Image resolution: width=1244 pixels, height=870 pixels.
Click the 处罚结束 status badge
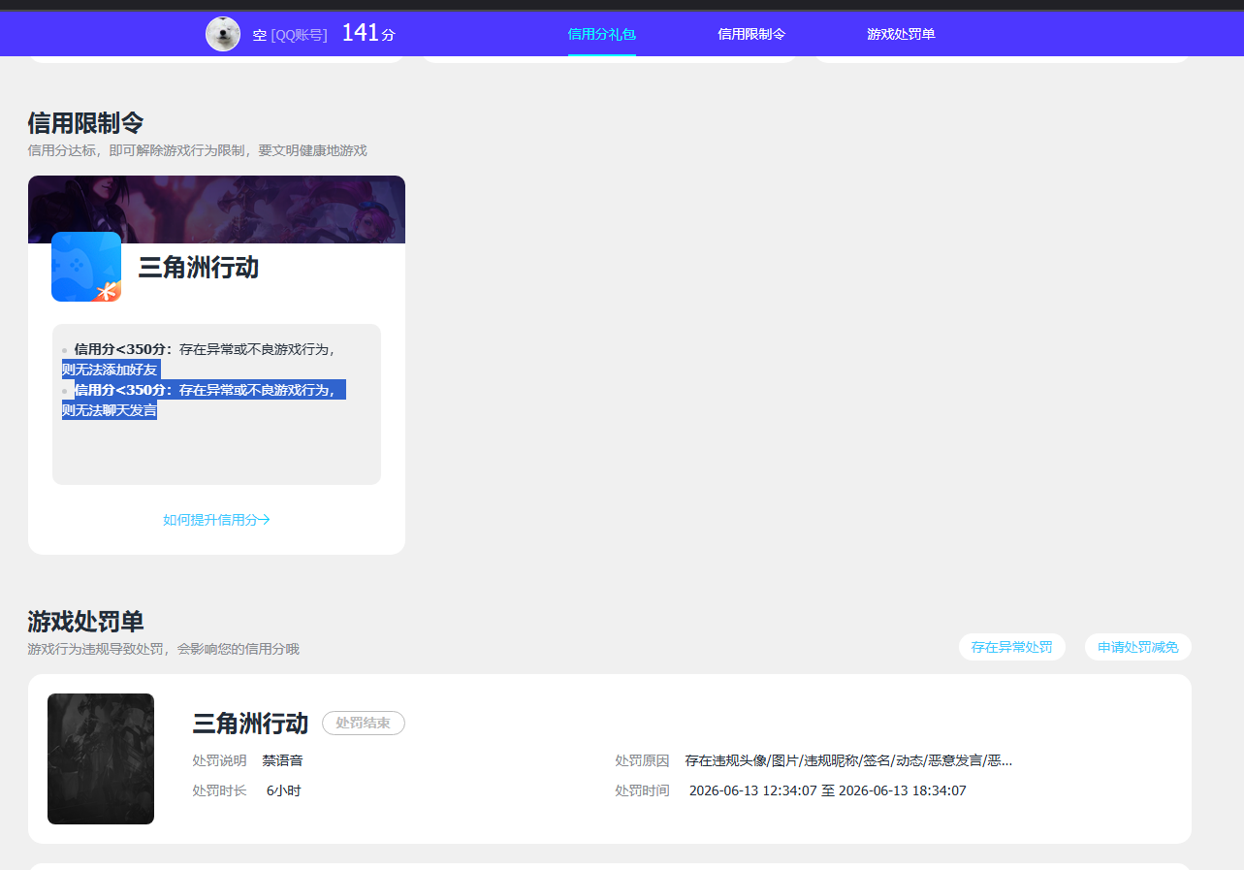coord(364,723)
